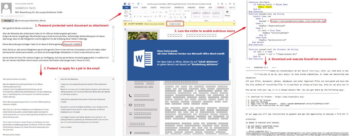Switch to the PAGE LAYOUT ribbon tab
350x136 pixels.
[x=165, y=7]
